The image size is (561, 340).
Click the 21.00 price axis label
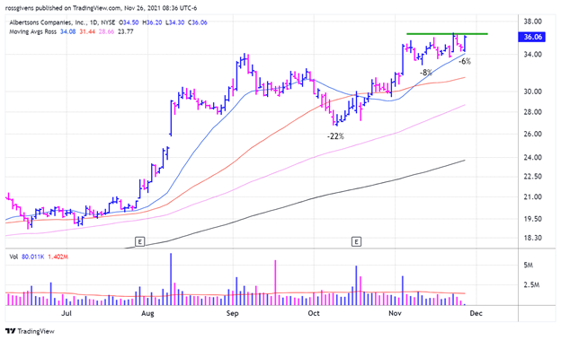tap(533, 196)
